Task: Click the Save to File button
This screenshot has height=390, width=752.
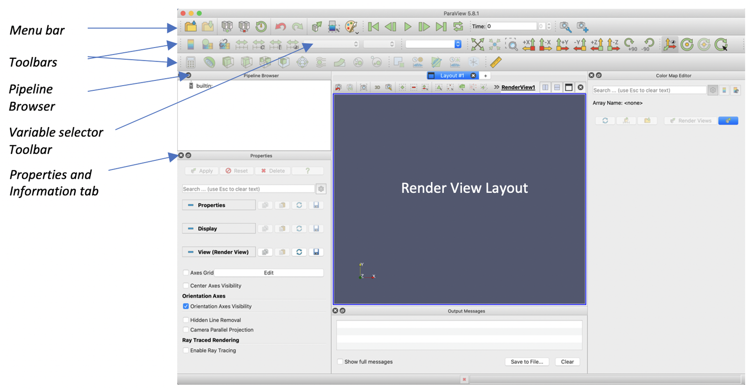Action: click(526, 362)
